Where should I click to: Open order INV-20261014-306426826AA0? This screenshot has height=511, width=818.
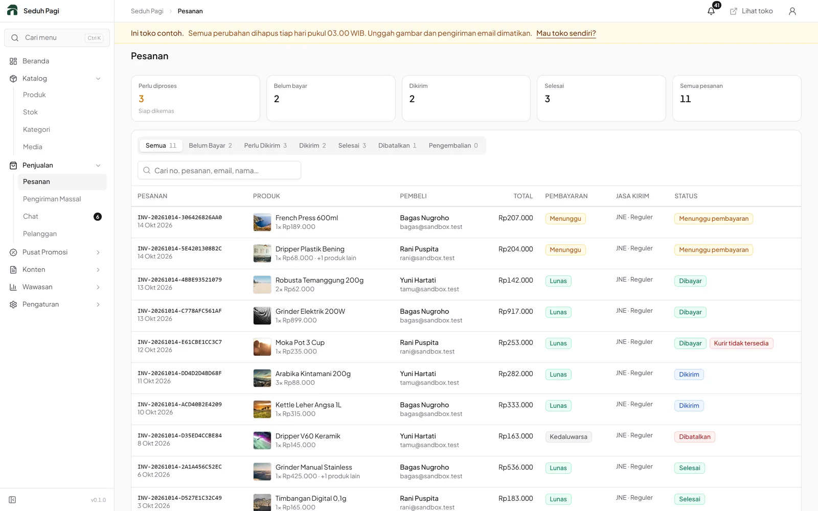click(179, 218)
